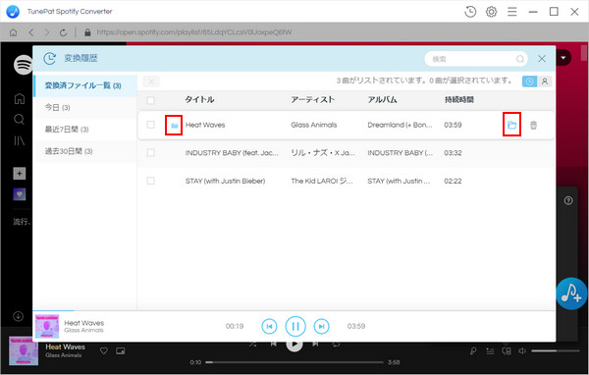Click the delete-selected X button above list

(151, 81)
